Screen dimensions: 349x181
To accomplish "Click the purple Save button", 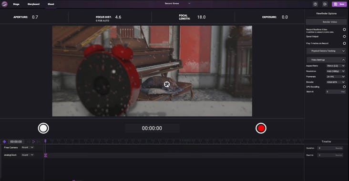I will (x=339, y=4).
